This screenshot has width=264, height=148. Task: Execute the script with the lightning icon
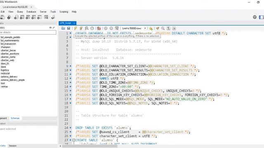[x=75, y=28]
